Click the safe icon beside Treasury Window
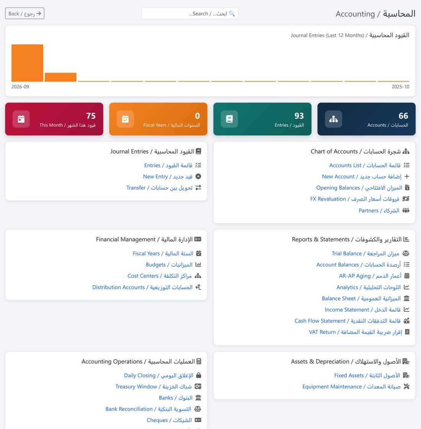Viewport: 421px width, 429px height. (198, 386)
